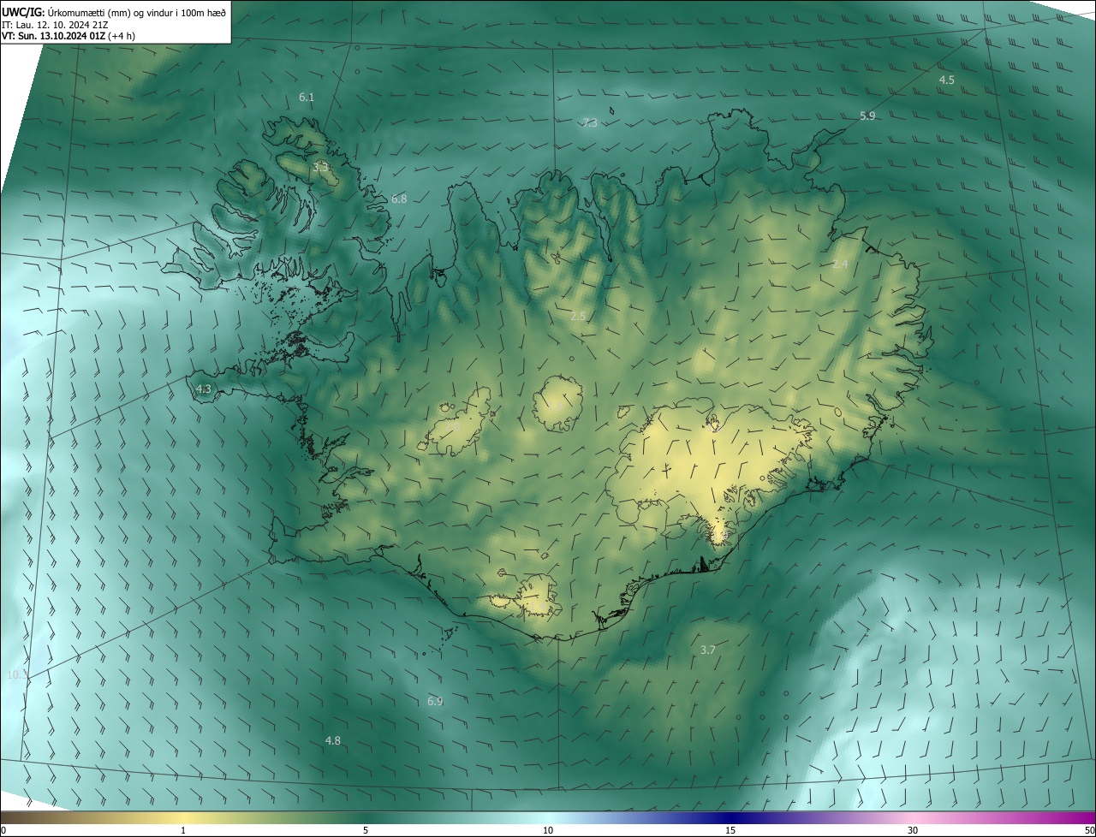1096x837 pixels.
Task: Click the 5.9 value label
Action: [867, 116]
